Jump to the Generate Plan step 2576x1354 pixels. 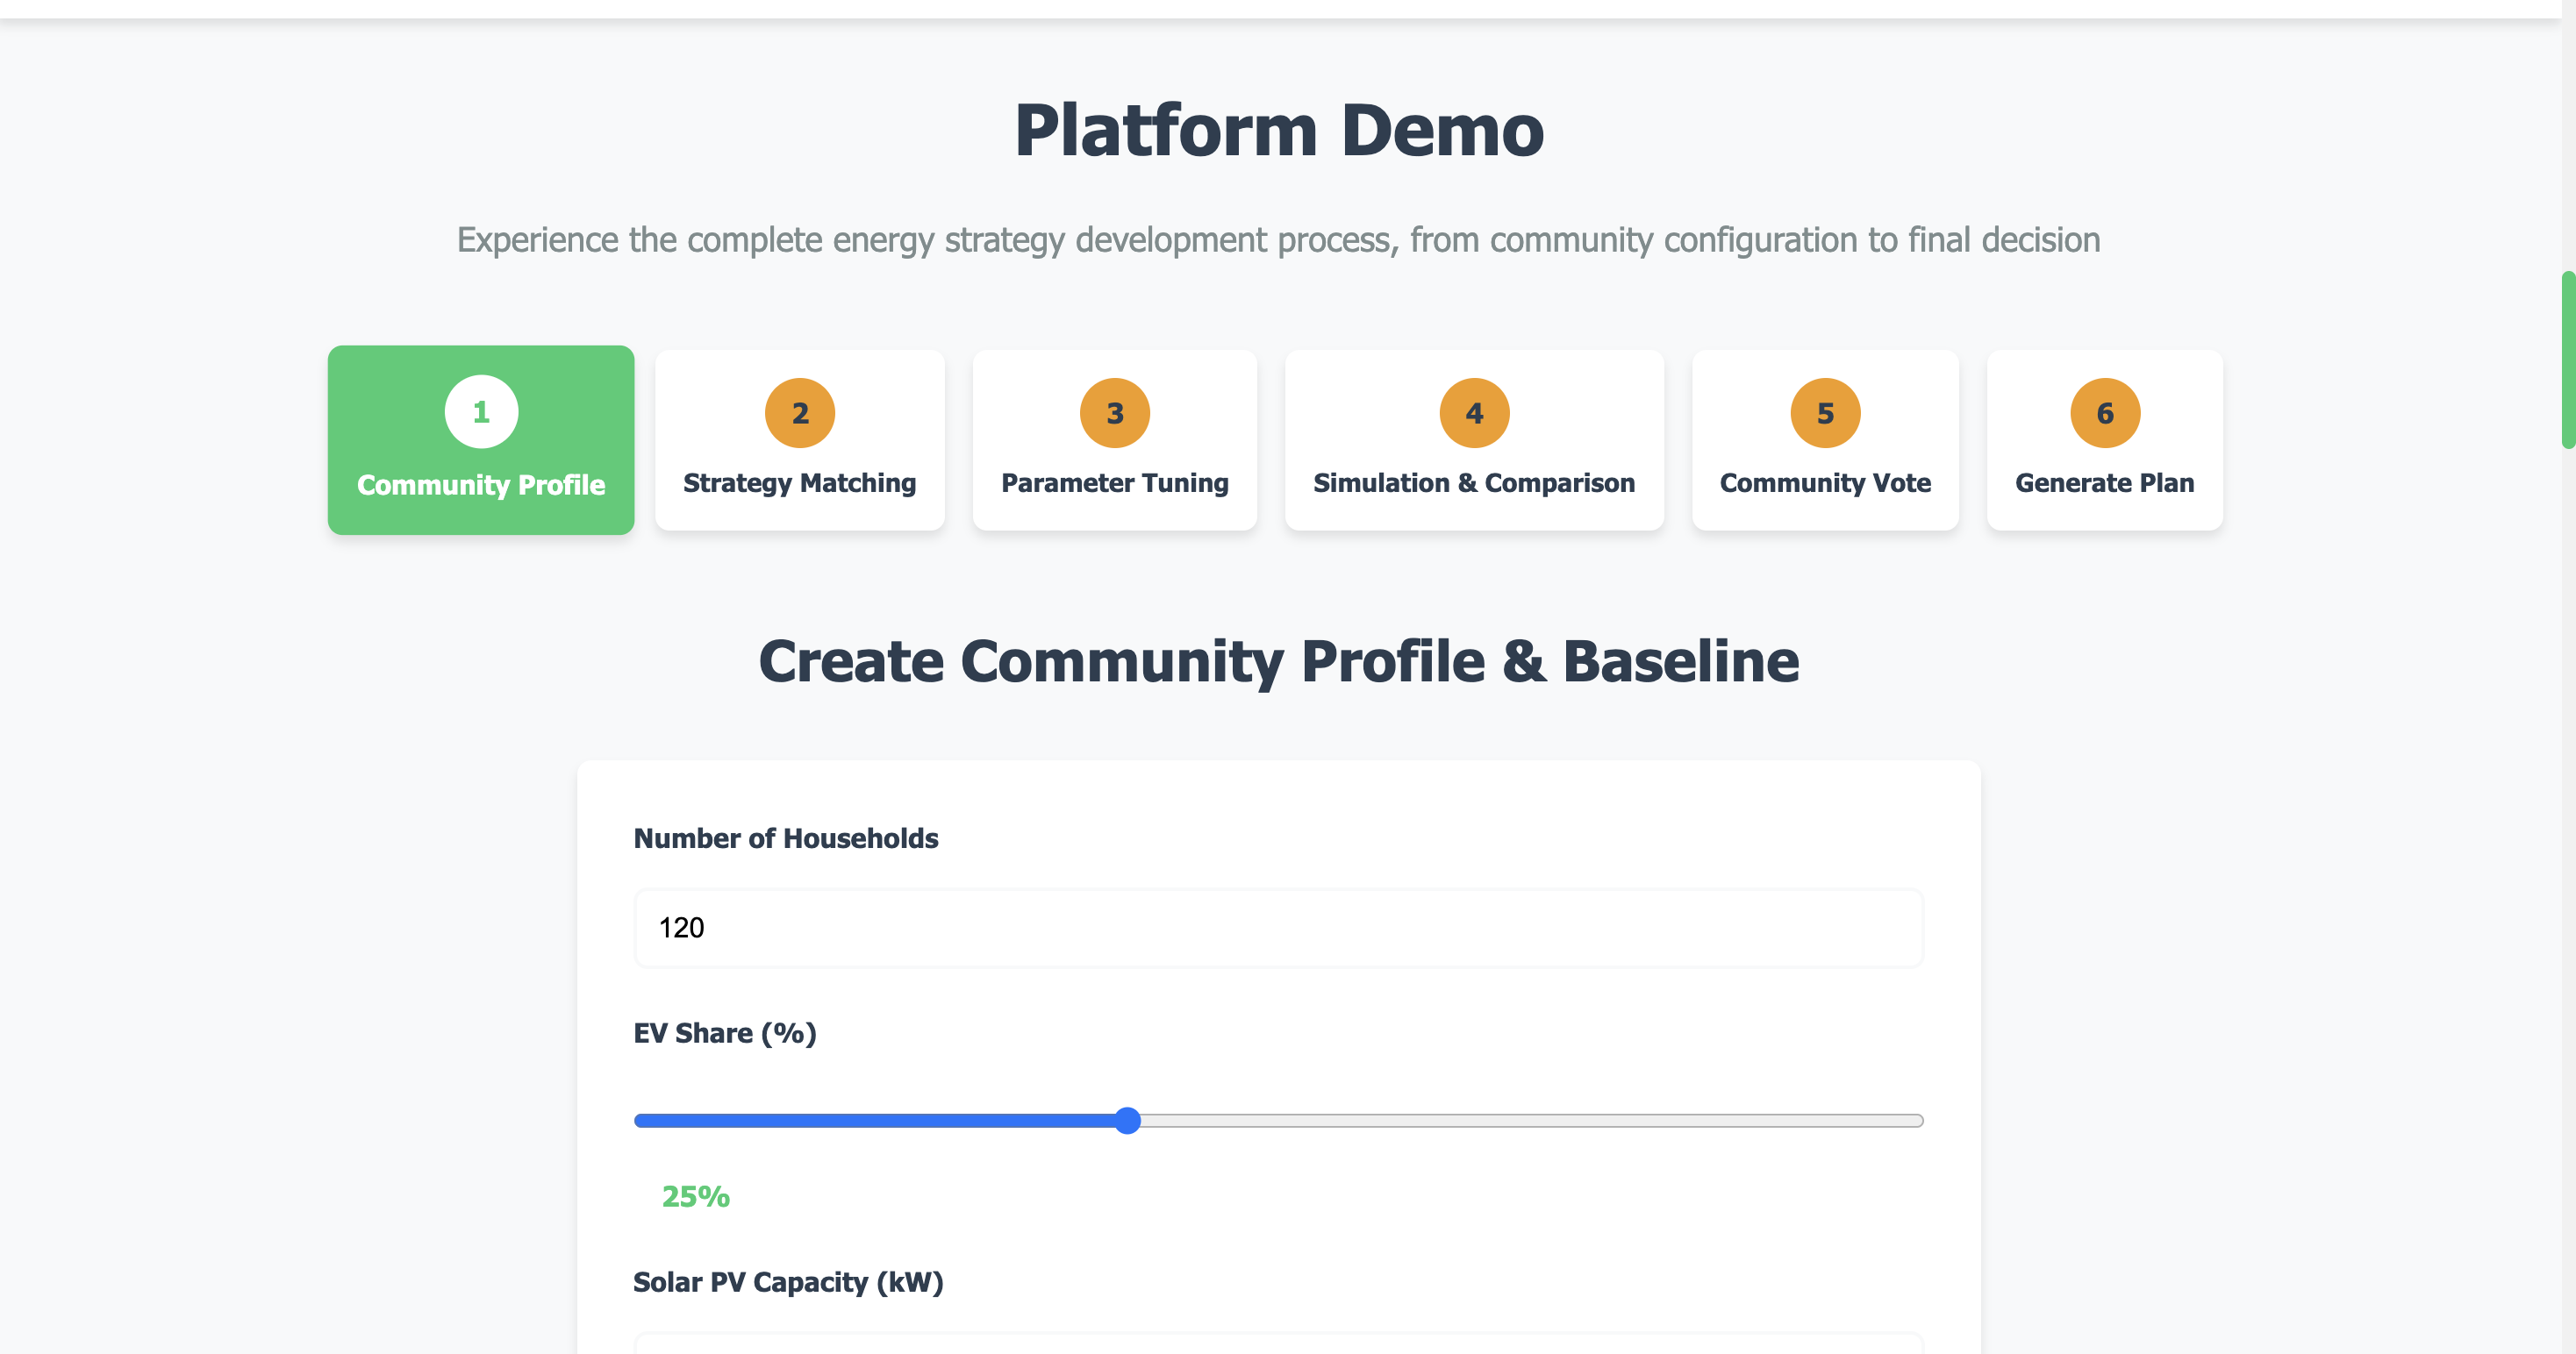2104,482
